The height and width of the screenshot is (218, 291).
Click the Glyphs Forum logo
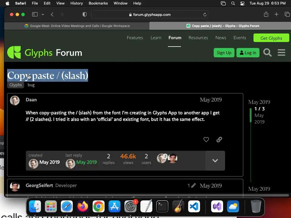tap(45, 53)
